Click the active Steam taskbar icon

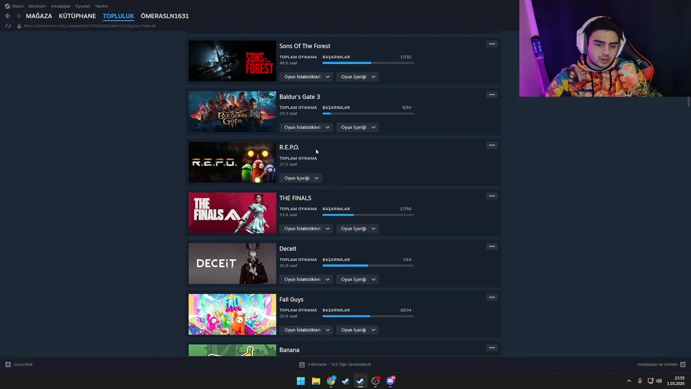[x=360, y=381]
